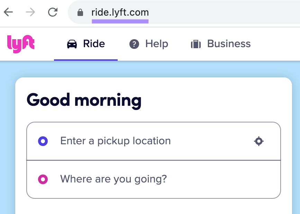This screenshot has width=300, height=214.
Task: Click the browser reload icon
Action: tap(53, 12)
